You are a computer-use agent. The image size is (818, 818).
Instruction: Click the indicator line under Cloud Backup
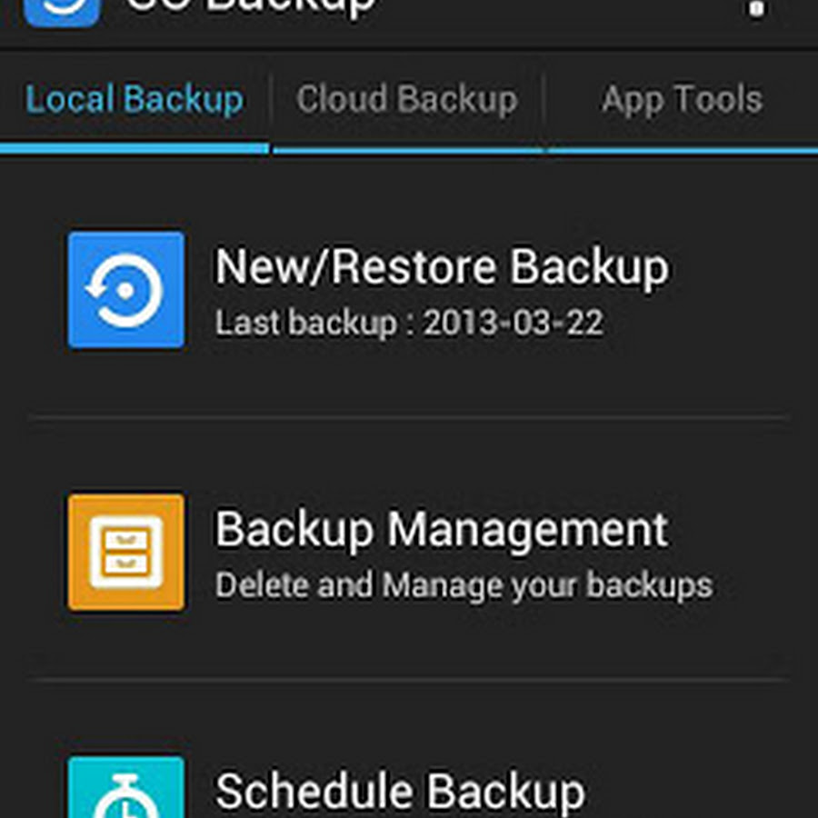(x=408, y=150)
